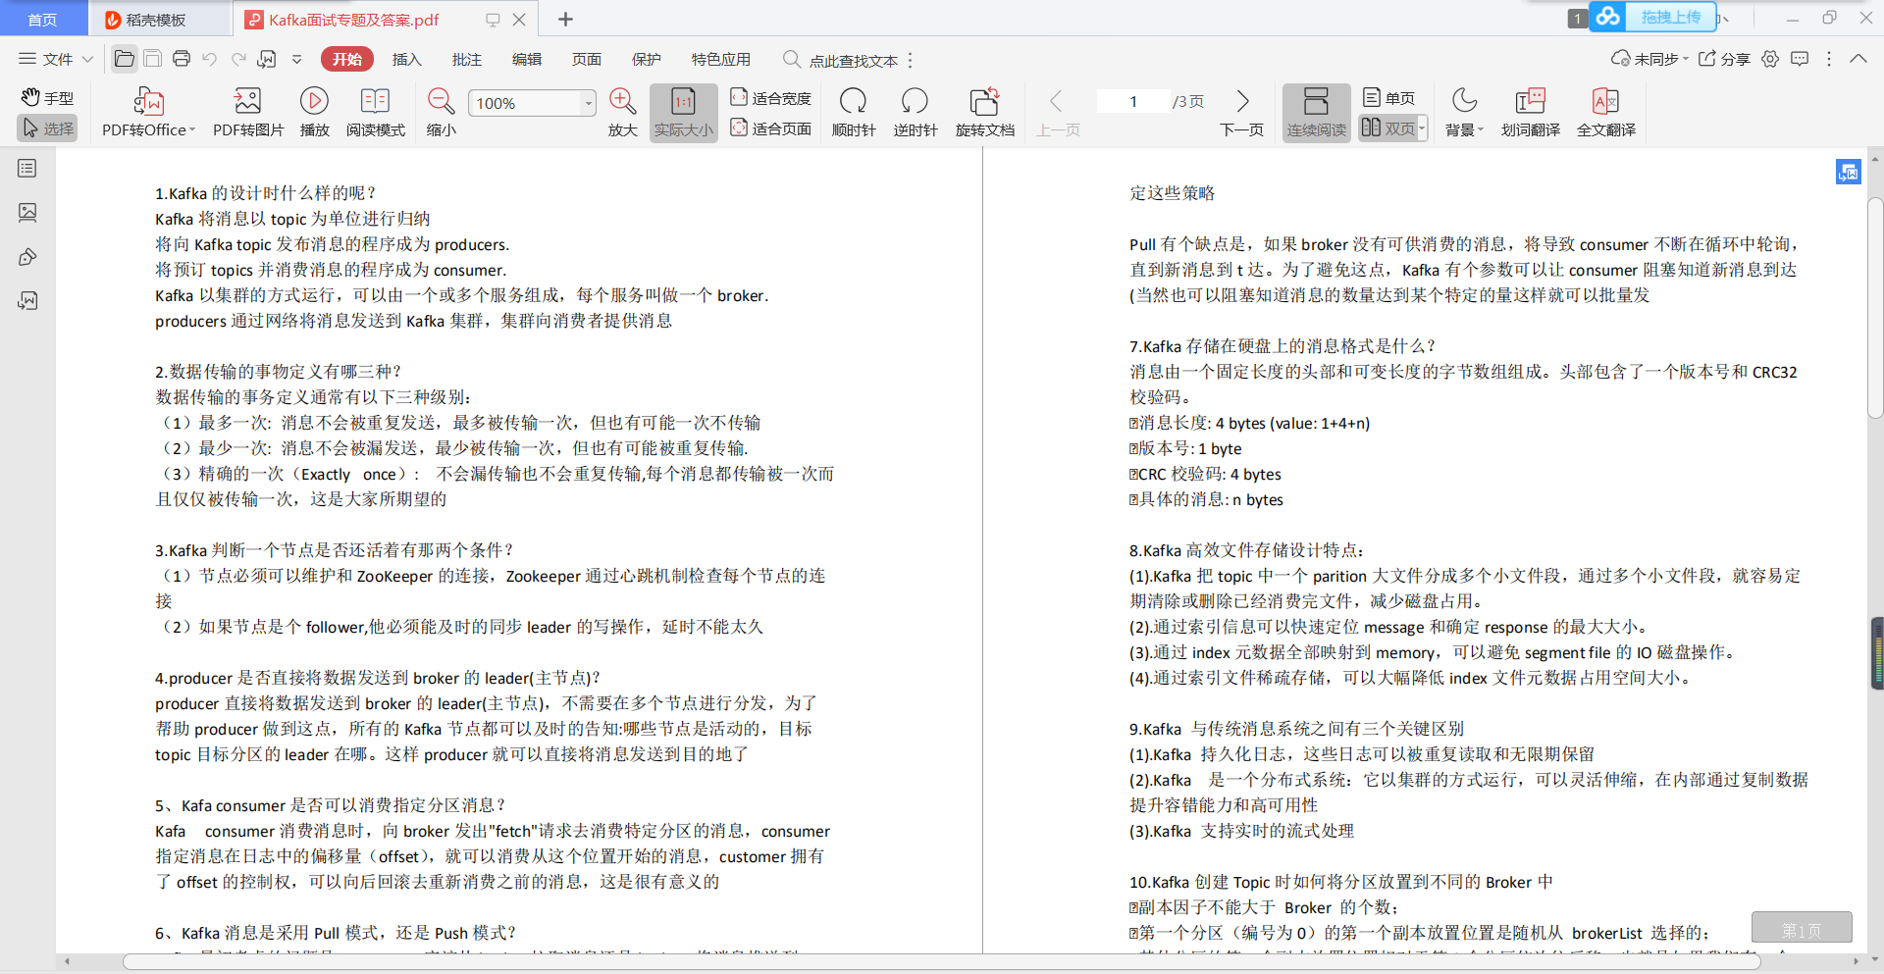Screen dimensions: 1884x974
Task: Activate the Select tool (选择)
Action: pyautogui.click(x=47, y=128)
